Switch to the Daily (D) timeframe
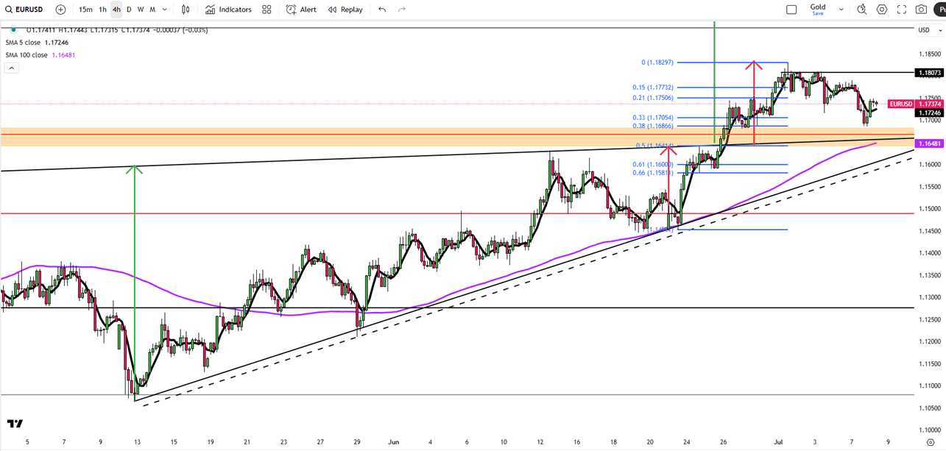 (129, 10)
